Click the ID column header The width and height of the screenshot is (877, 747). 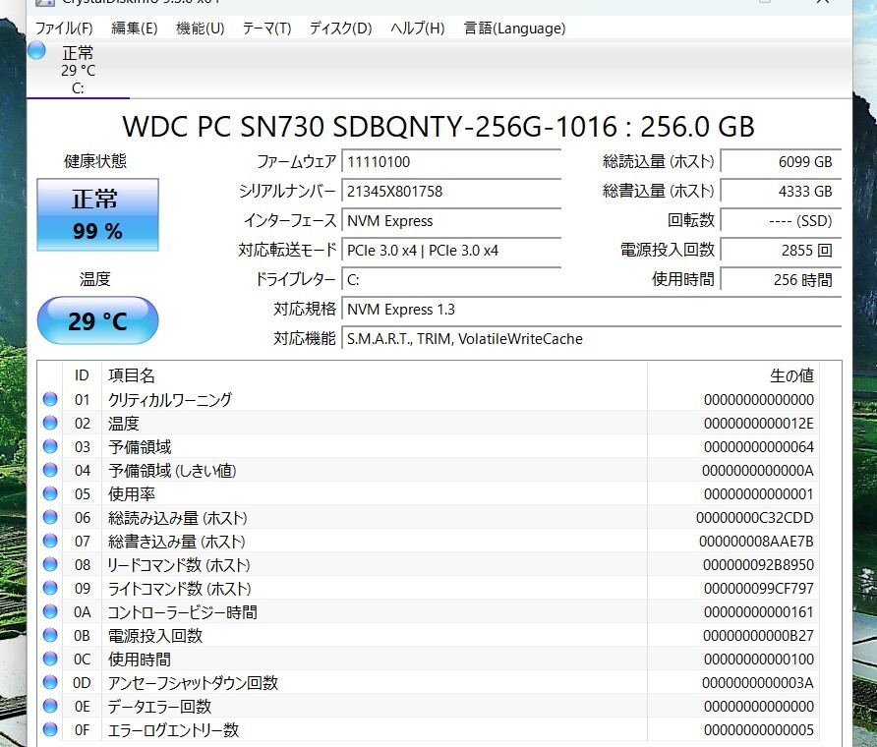82,375
